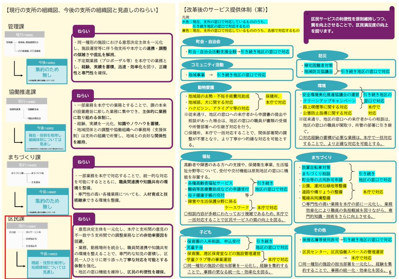Select 地域猫、犬に関する対応 item
399x279 pixels.
pyautogui.click(x=211, y=102)
